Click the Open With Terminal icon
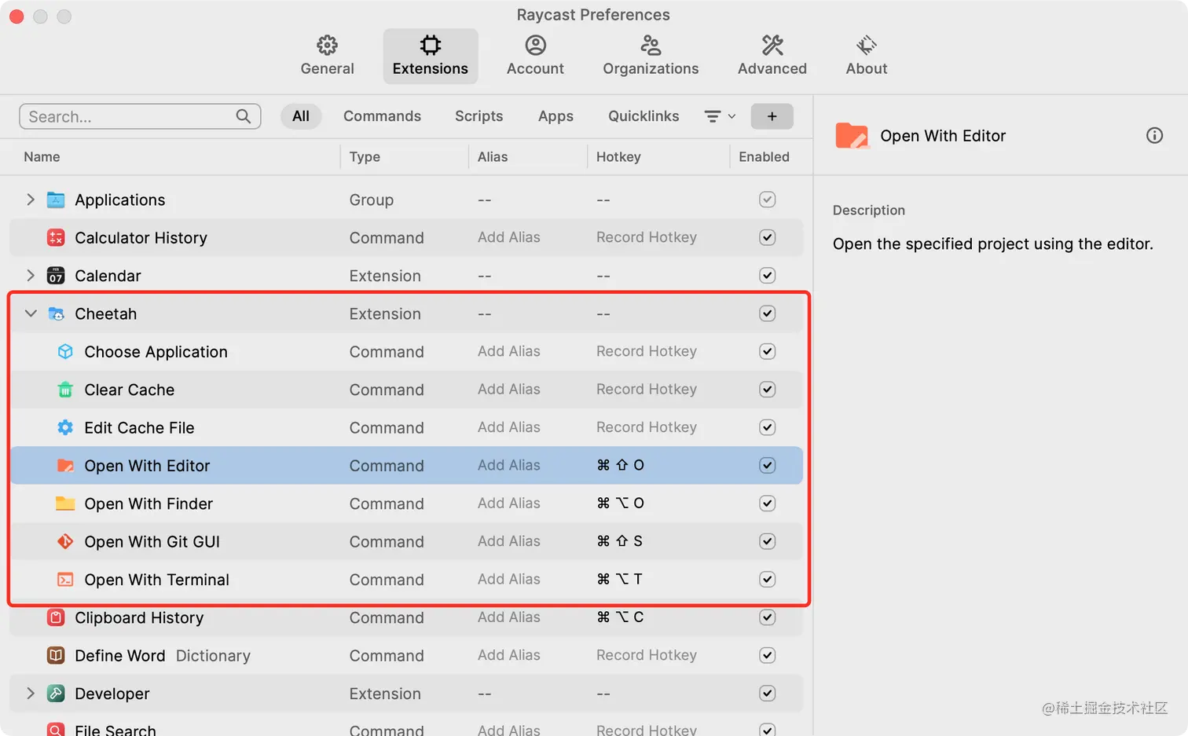The height and width of the screenshot is (736, 1188). 65,580
